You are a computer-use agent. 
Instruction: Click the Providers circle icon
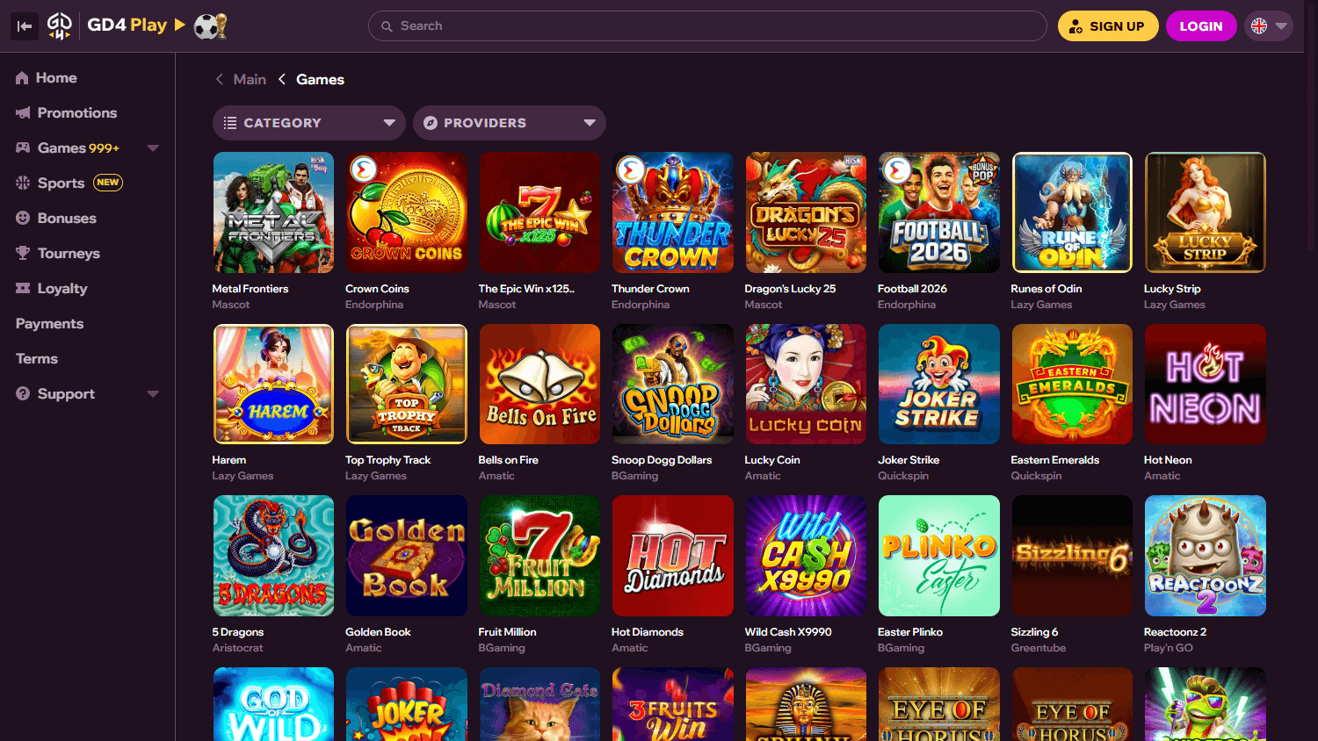(x=431, y=123)
